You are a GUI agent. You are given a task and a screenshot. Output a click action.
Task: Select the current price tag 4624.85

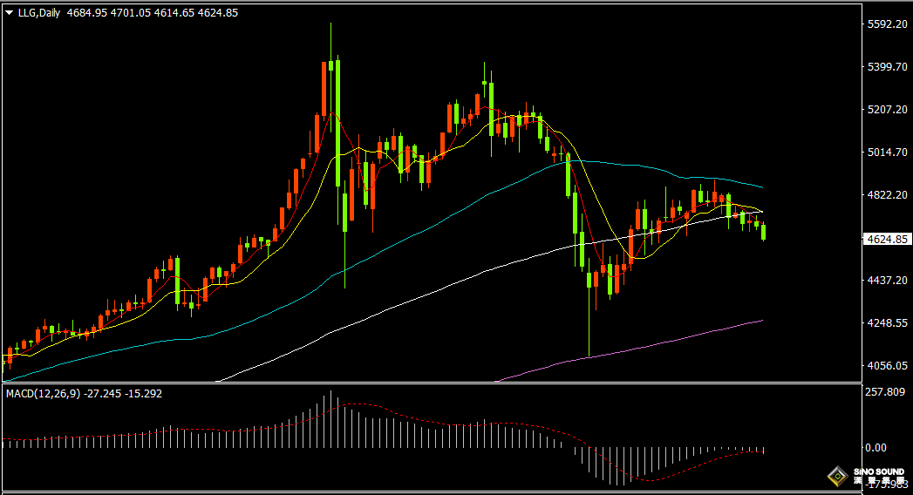(x=885, y=239)
